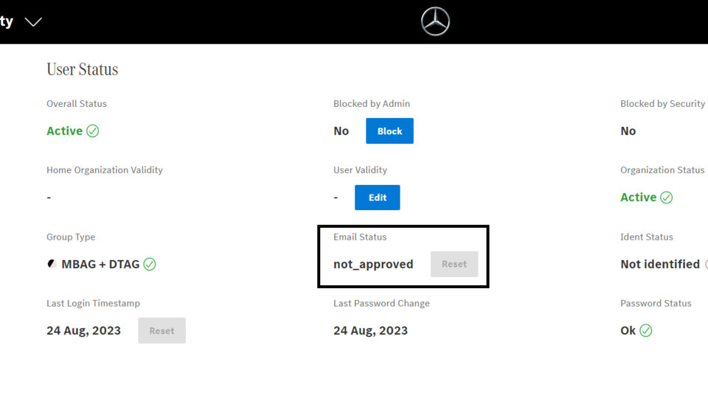708x398 pixels.
Task: Click the date under Last Login Timestamp
Action: [83, 330]
